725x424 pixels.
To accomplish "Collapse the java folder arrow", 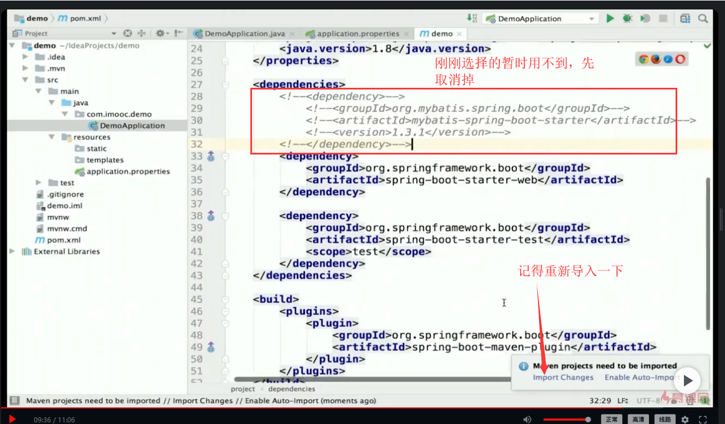I will coord(51,103).
